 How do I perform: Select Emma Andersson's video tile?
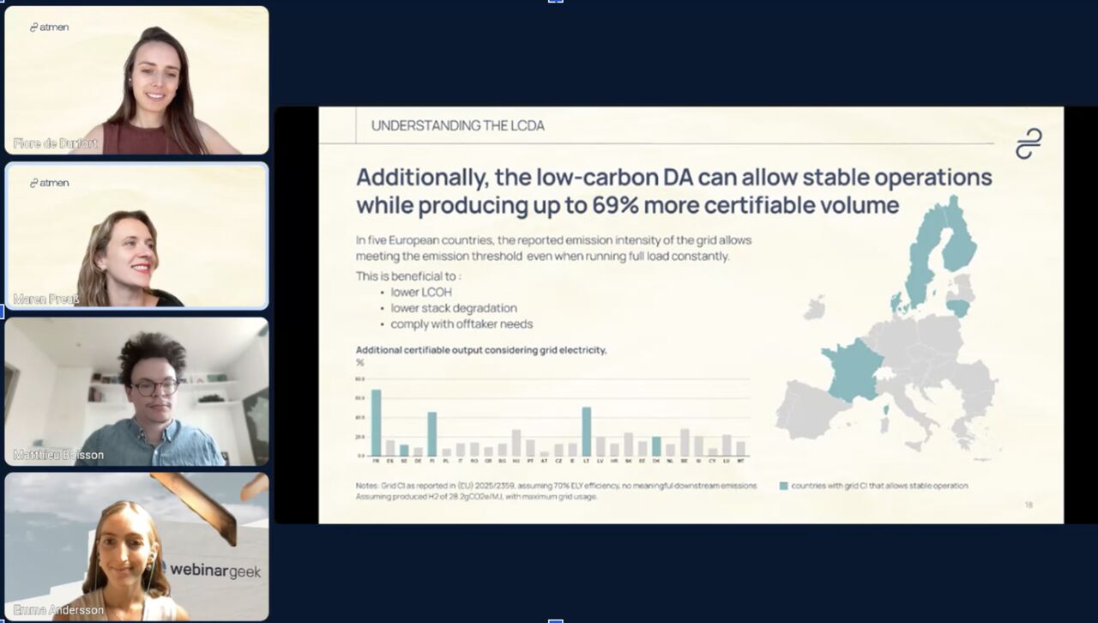tap(136, 547)
